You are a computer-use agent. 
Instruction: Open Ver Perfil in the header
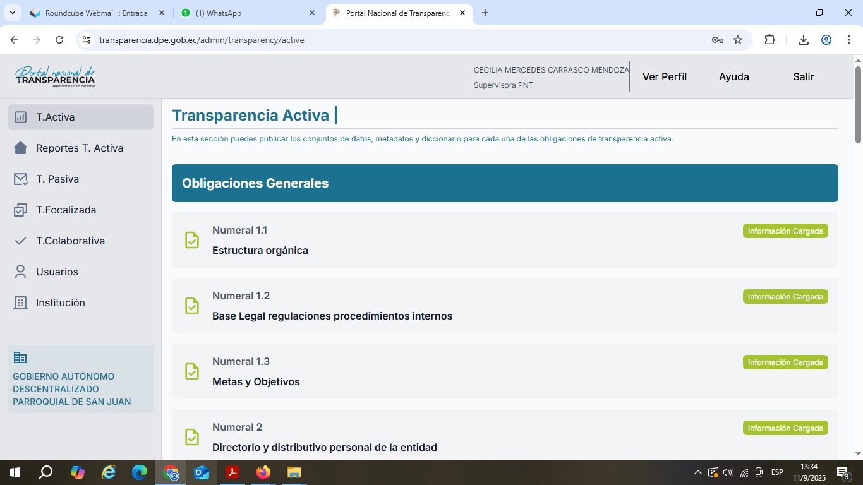(664, 76)
